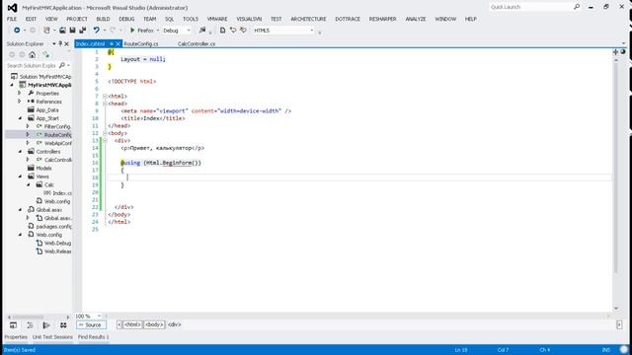Click the Quick Launch search magnifier icon

577,7
